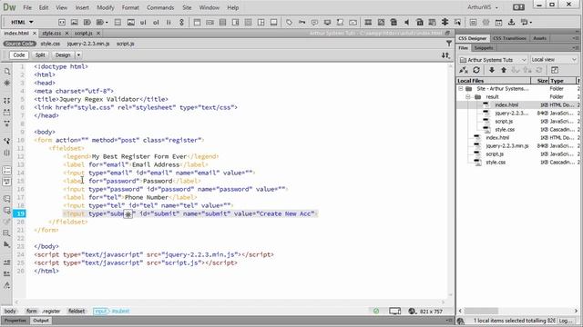This screenshot has height=327, width=583.
Task: Open the Commands menu
Action: click(x=160, y=7)
